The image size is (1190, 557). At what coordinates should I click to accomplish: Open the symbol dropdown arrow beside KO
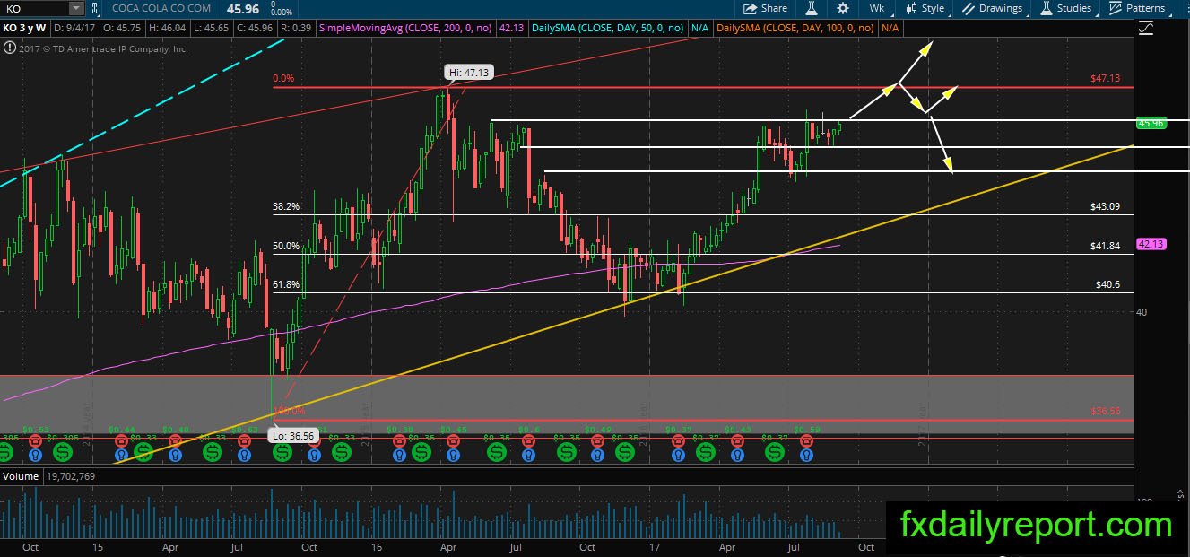(x=76, y=8)
